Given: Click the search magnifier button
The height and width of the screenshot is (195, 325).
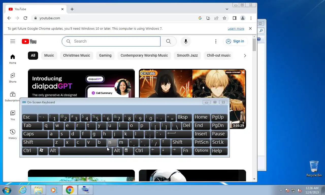Looking at the screenshot, I should coord(169,41).
